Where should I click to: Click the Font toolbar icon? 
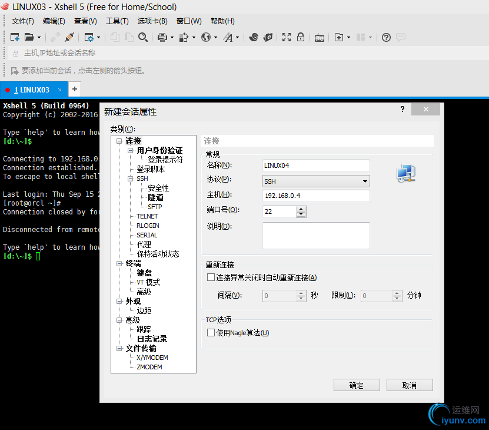228,38
